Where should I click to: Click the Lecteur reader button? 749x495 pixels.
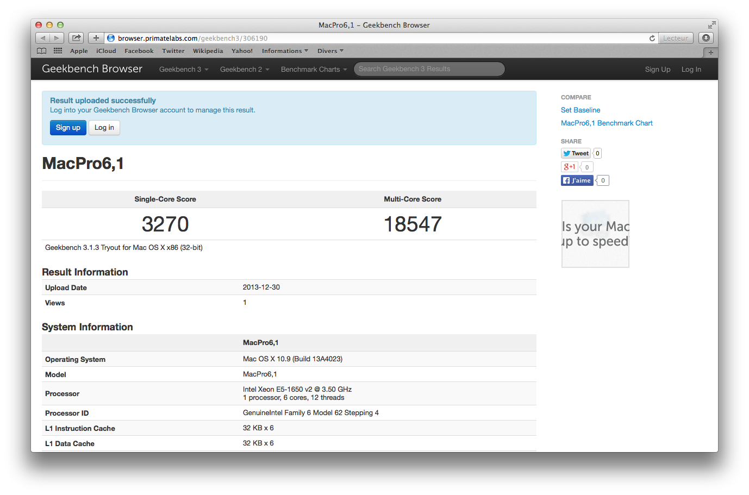click(x=676, y=38)
